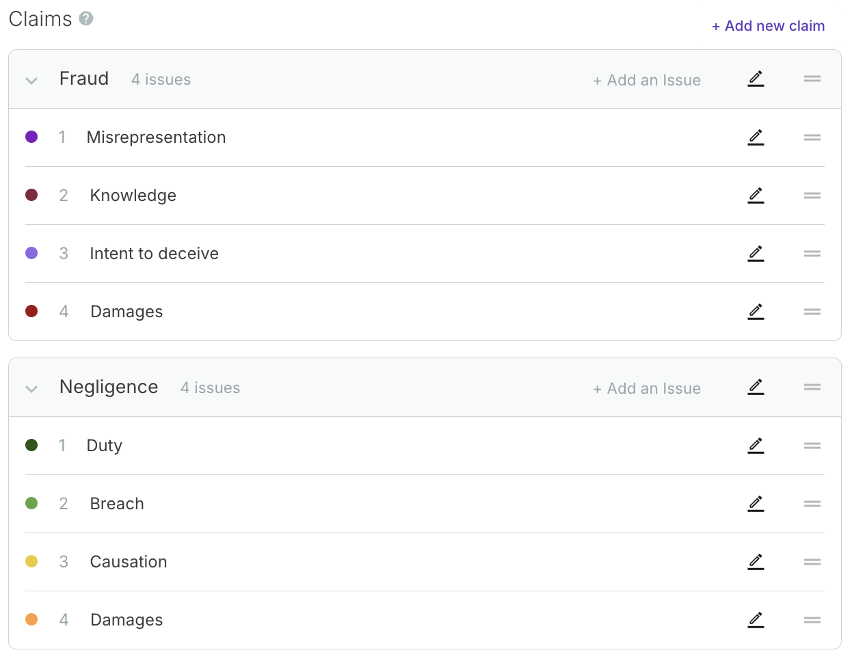Edit the Intent to deceive issue
852x659 pixels.
point(756,253)
